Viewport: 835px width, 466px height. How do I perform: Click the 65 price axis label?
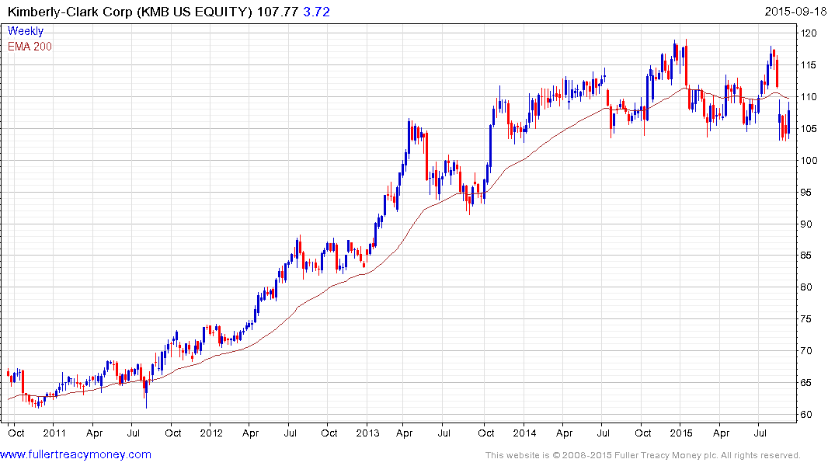pyautogui.click(x=806, y=382)
